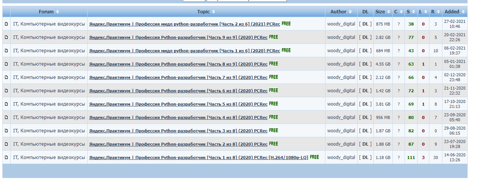504x180 pixels.
Task: Download the 684 MB torrent via DL
Action: pos(365,51)
